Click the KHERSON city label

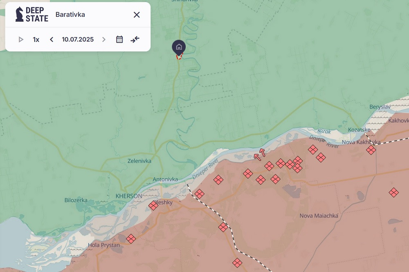[x=129, y=196]
